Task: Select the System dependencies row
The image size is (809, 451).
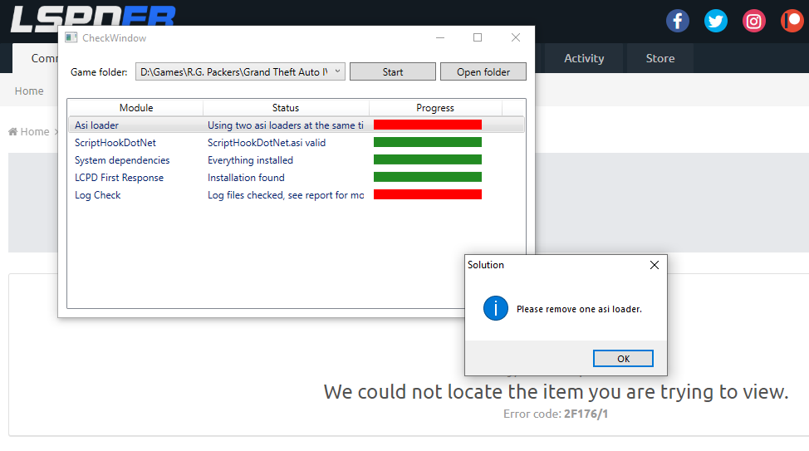Action: tap(297, 160)
